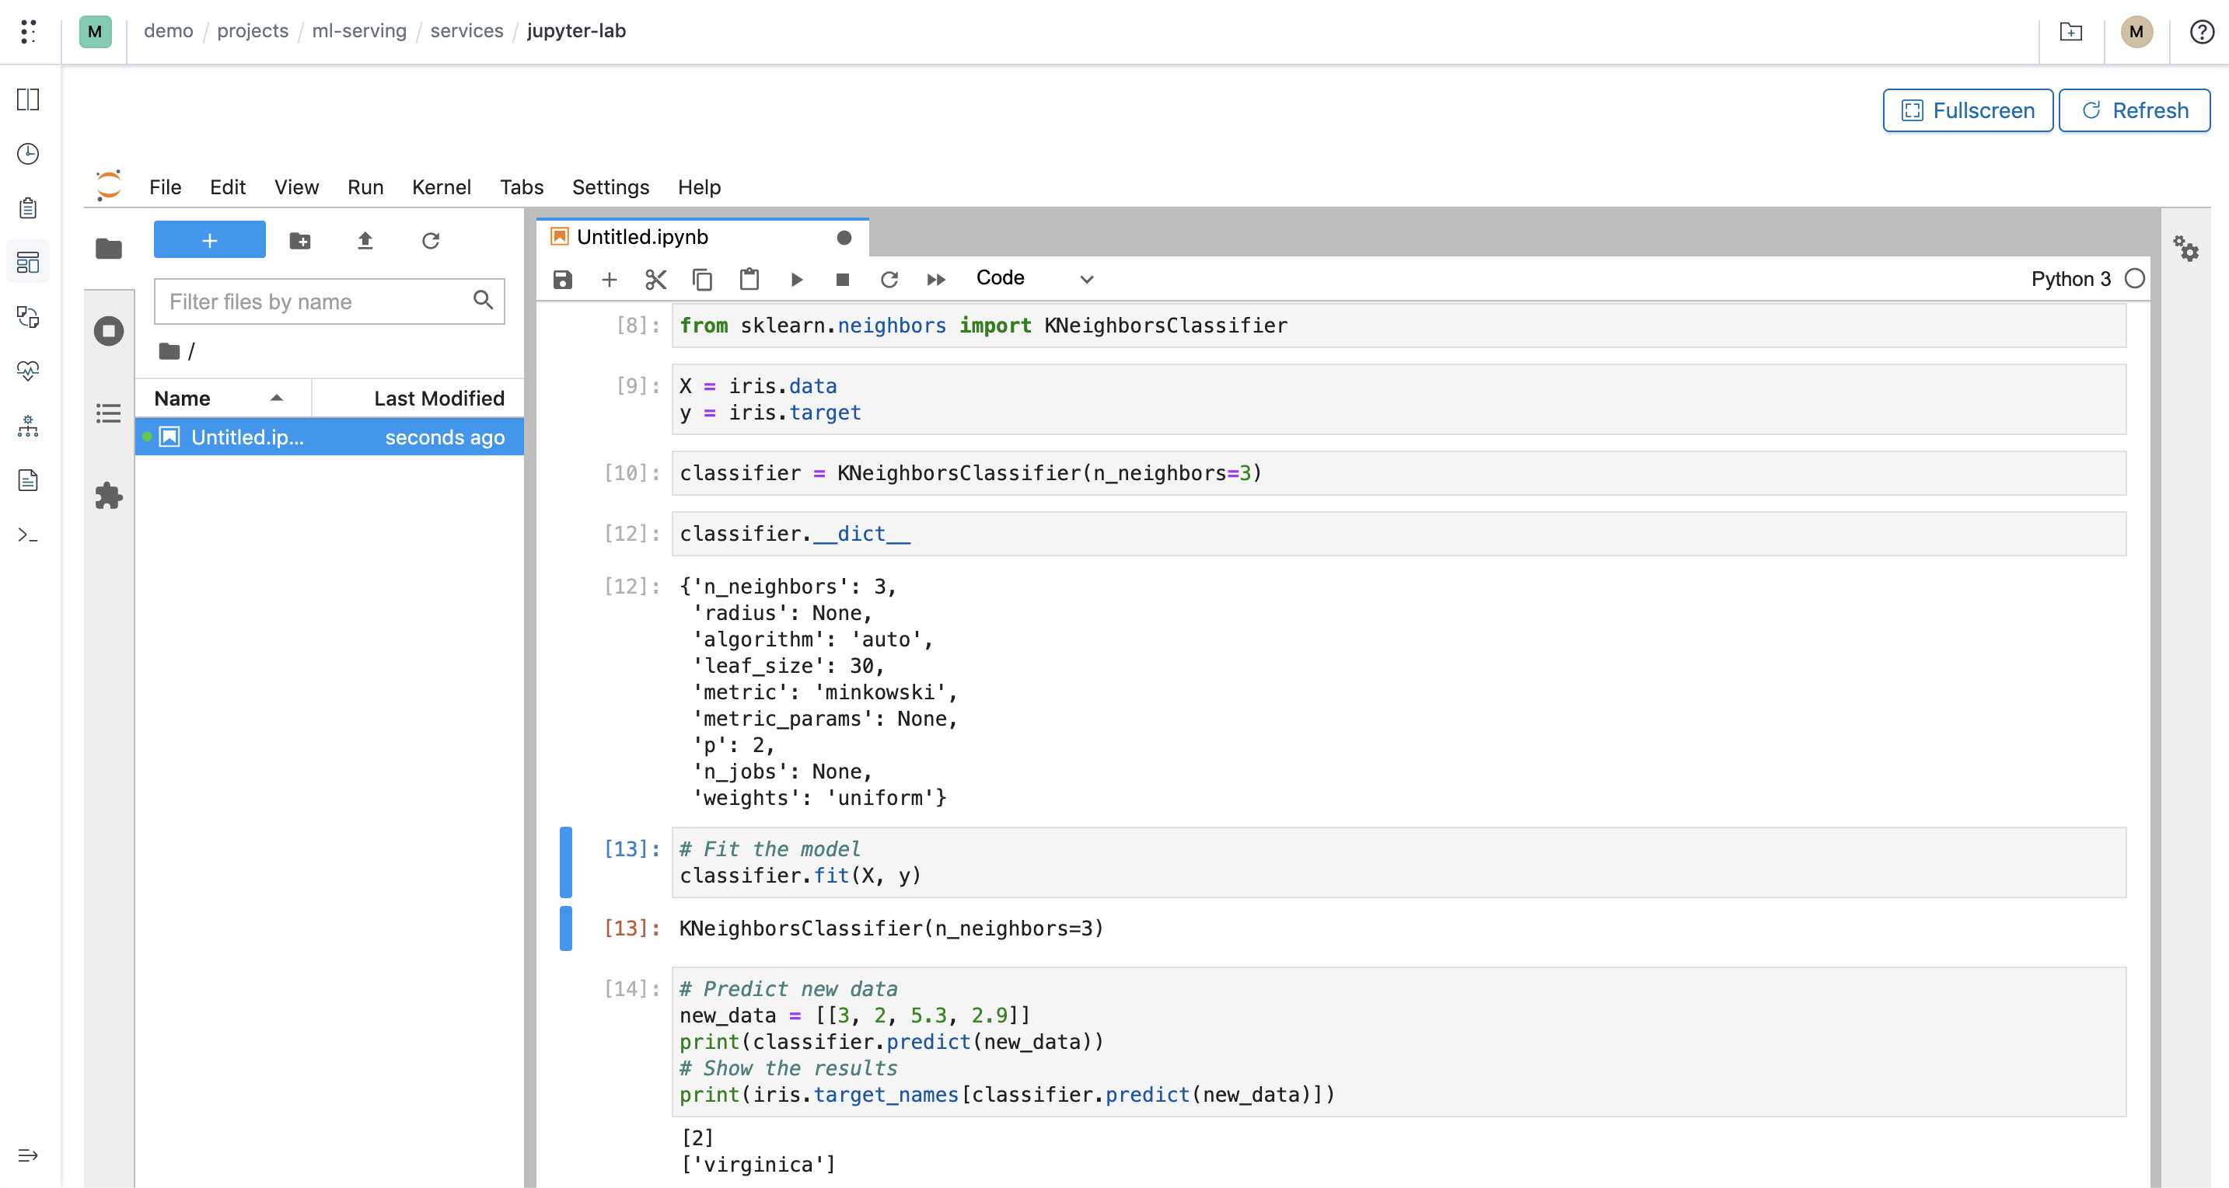Open the clock history icon in sidebar
This screenshot has height=1188, width=2229.
coord(29,154)
